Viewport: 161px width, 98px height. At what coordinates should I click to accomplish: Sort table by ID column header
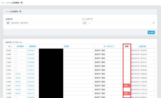(10, 46)
